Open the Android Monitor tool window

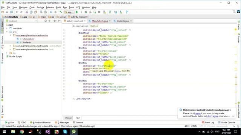coord(40,123)
